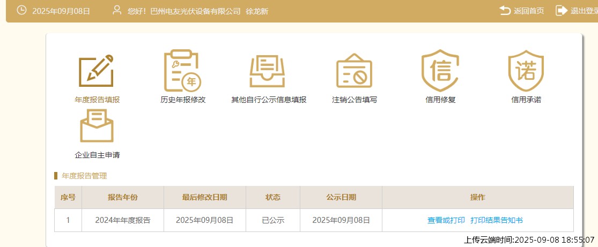Click the 序号 column header
The width and height of the screenshot is (598, 247).
[x=68, y=198]
